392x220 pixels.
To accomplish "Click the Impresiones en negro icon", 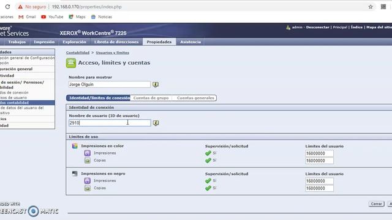I will [75, 174].
